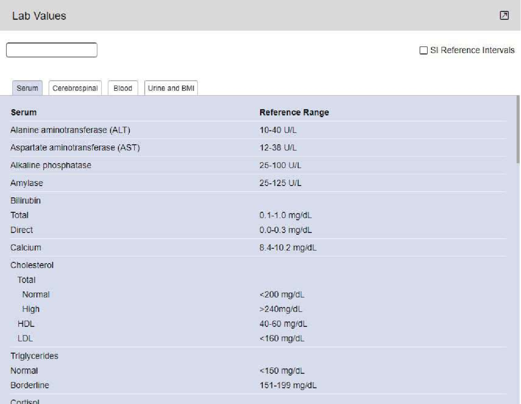Click the Cholesterol High row
521x404 pixels.
(258, 309)
